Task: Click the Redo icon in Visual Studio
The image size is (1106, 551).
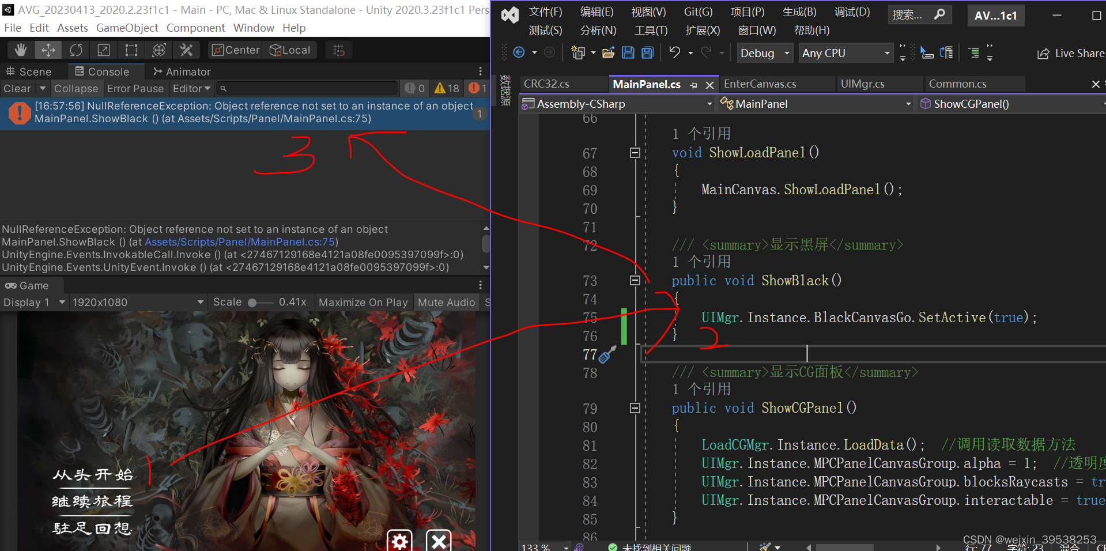Action: (706, 52)
